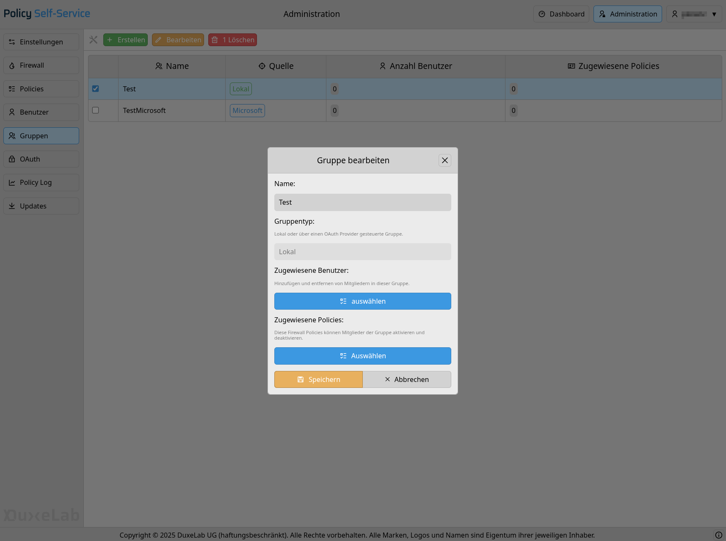Expand the user account dropdown menu

tap(694, 14)
